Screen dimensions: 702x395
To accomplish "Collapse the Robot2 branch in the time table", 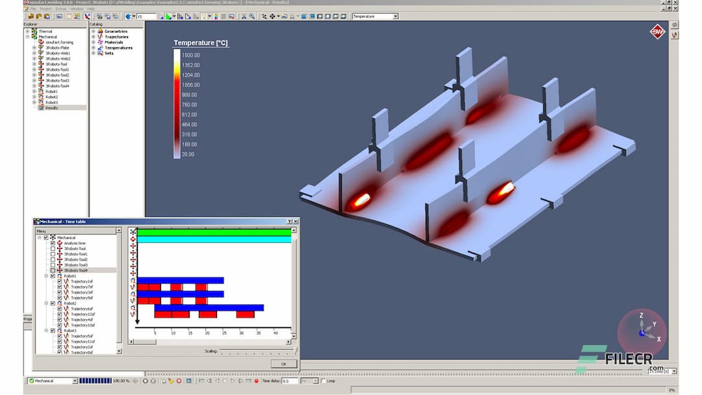I will 45,303.
